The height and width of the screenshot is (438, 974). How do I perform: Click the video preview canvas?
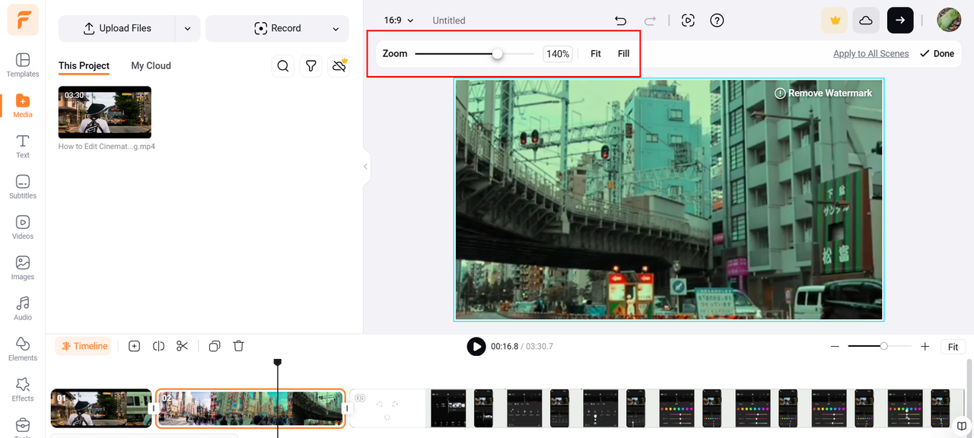(669, 200)
